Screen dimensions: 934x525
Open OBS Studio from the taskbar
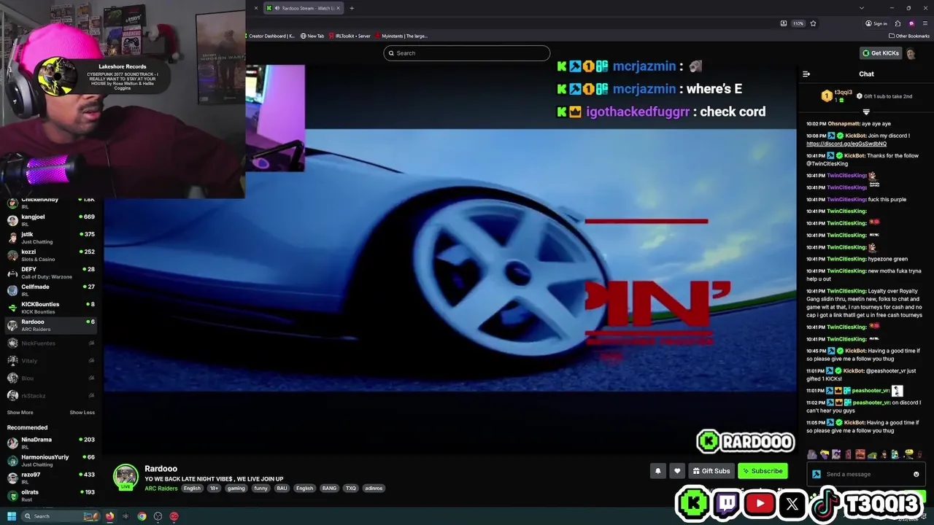coord(158,516)
